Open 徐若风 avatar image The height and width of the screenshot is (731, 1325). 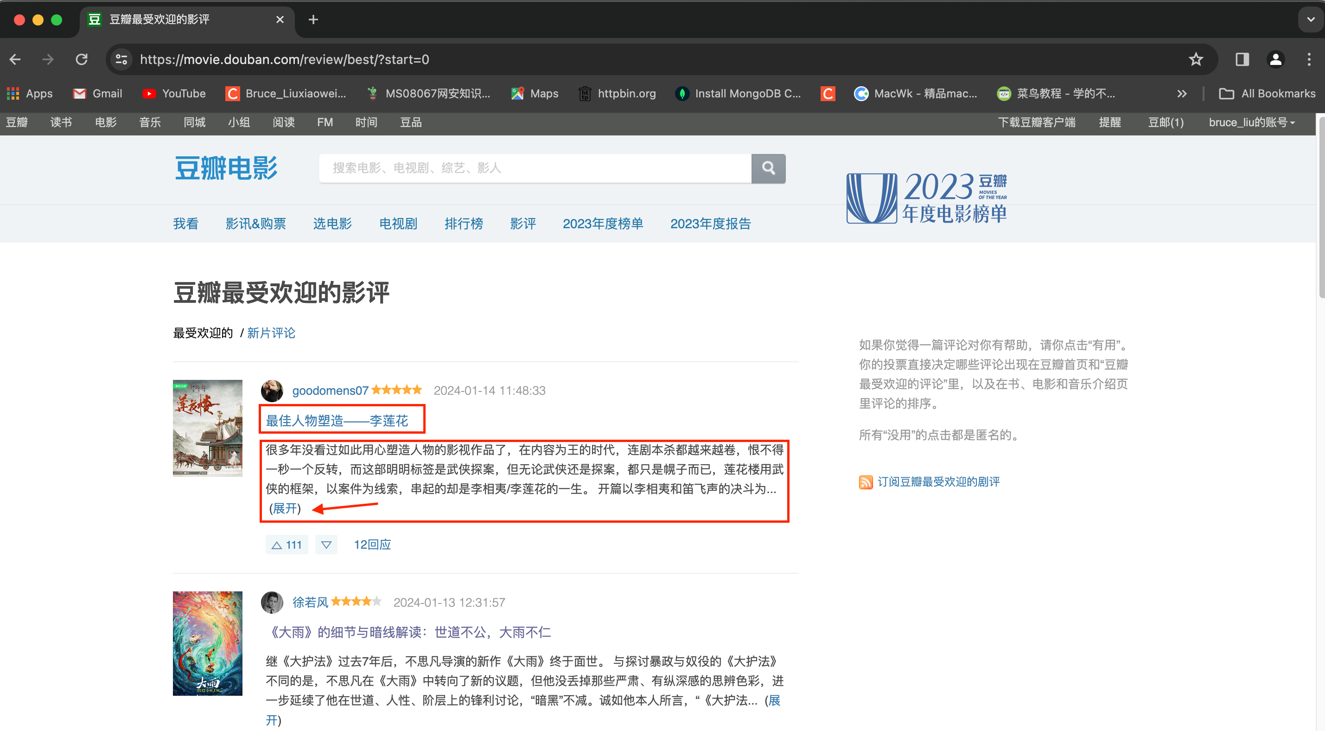[272, 603]
